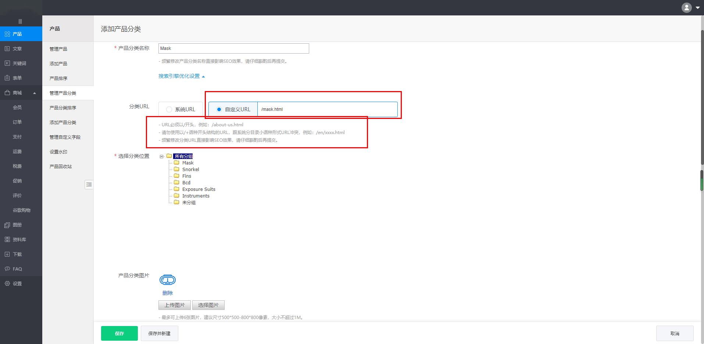The image size is (704, 344).
Task: Click the product category name input field
Action: (x=233, y=48)
